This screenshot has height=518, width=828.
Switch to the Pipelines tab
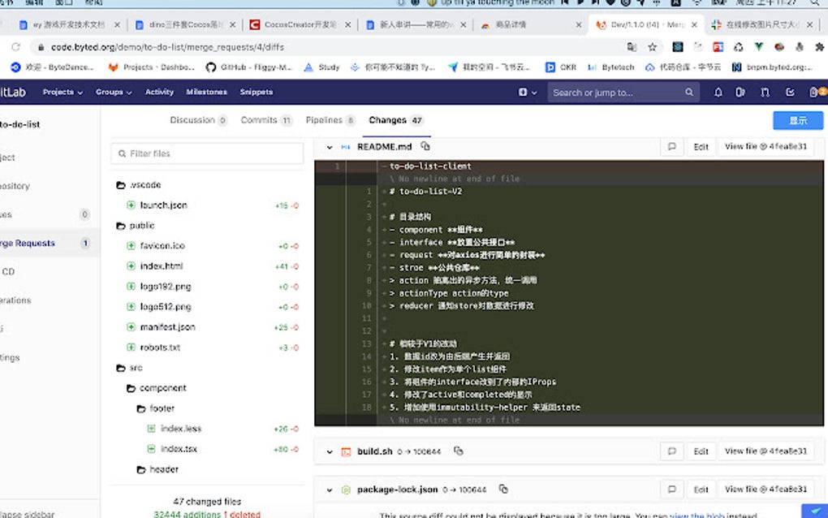[x=327, y=119]
